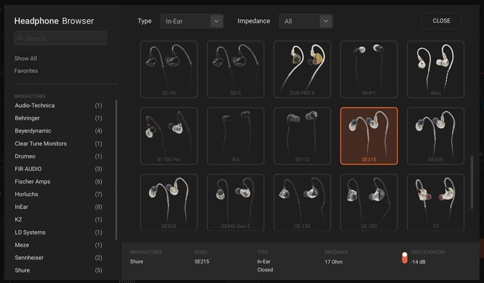Select the SD-4S headphone thumbnail

(169, 69)
